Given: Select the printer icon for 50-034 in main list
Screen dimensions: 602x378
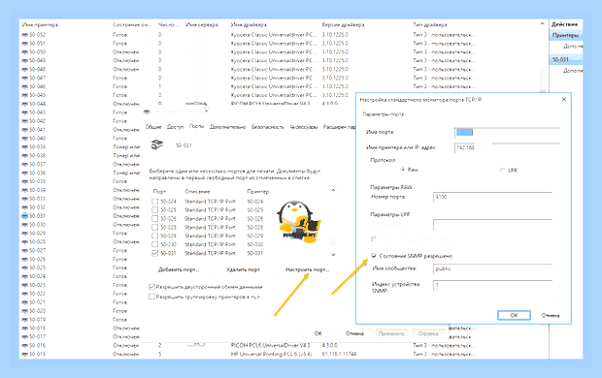Looking at the screenshot, I should point(25,190).
